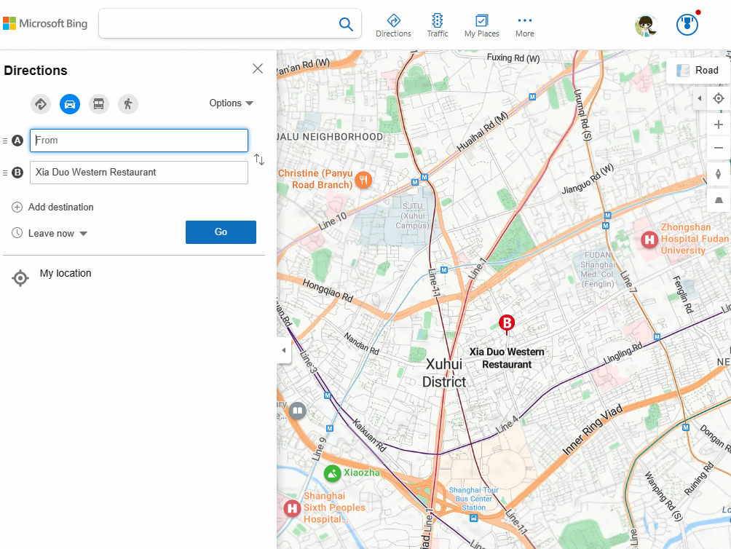Select transit mode bus icon
731x549 pixels.
click(99, 104)
